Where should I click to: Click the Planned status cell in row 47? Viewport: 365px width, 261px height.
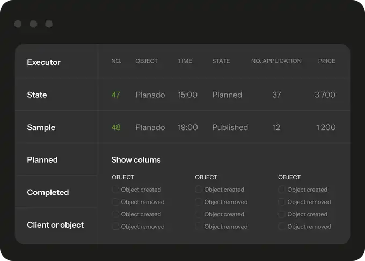[x=227, y=95]
